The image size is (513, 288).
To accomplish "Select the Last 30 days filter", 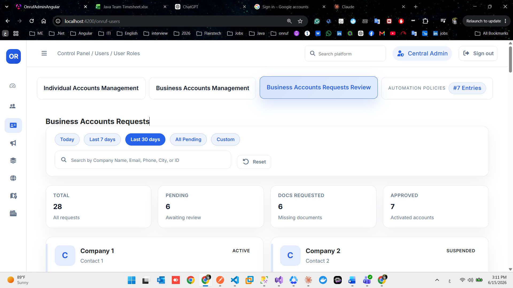I will (x=145, y=139).
